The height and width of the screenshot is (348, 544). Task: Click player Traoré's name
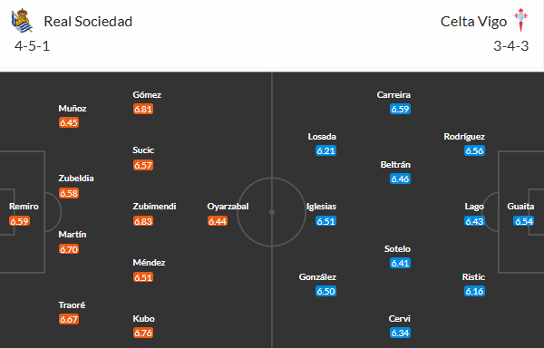click(72, 305)
